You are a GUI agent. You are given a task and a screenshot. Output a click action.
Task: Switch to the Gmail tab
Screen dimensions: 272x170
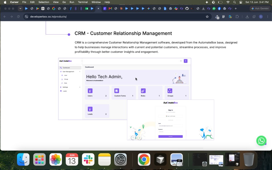[110, 8]
